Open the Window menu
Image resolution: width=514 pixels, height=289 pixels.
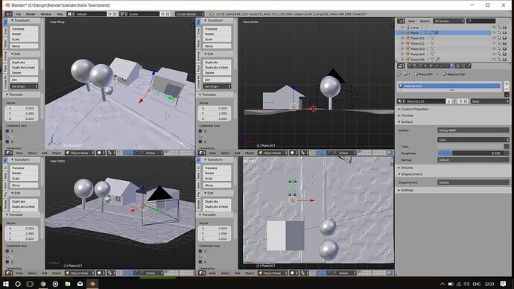(x=46, y=14)
